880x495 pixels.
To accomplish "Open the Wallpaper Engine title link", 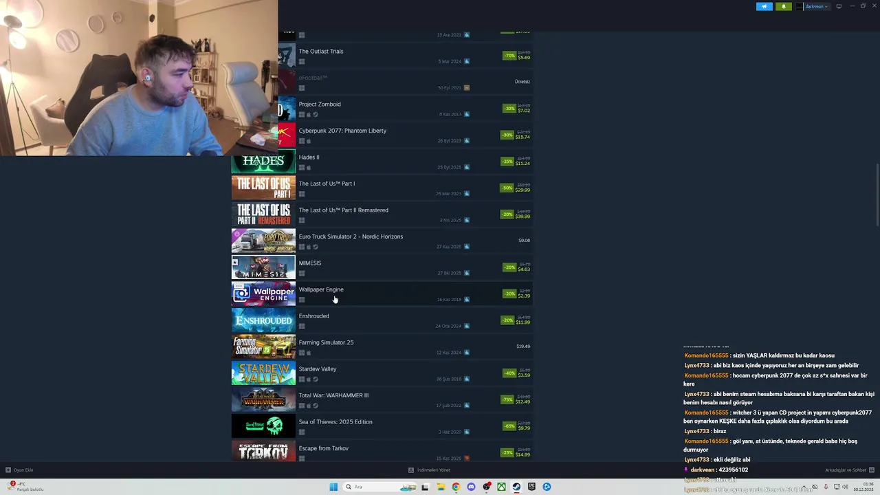I will (x=321, y=289).
